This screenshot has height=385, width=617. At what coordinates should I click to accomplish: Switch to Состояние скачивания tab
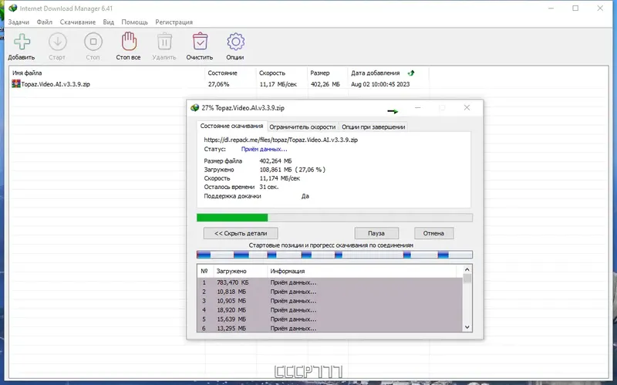(232, 126)
